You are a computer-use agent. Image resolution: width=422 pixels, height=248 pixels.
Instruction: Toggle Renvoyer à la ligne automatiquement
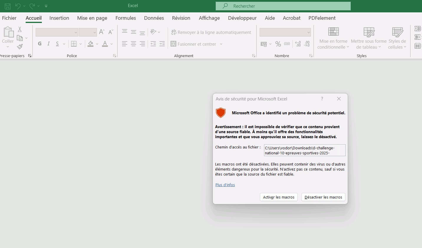211,32
